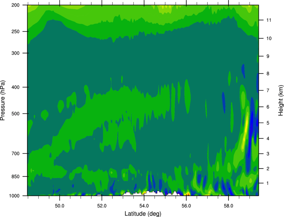284x217 pixels.
Task: Click the 11 km height label
Action: coord(269,20)
